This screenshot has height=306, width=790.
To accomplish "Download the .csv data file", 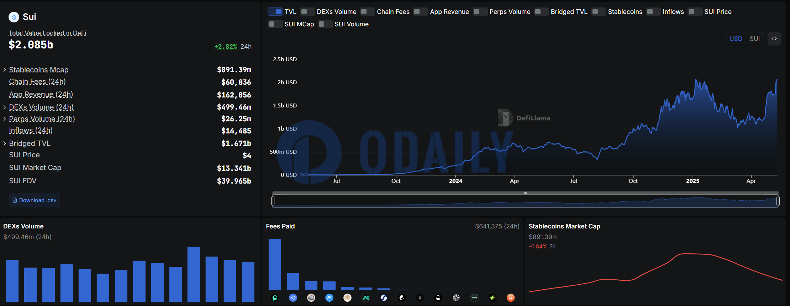I will (35, 200).
